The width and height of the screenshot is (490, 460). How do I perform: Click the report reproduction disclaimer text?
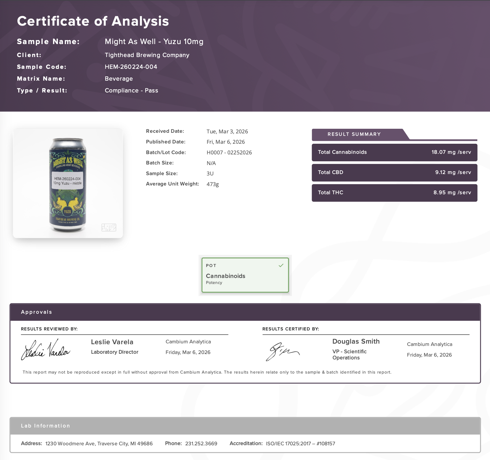coord(207,372)
